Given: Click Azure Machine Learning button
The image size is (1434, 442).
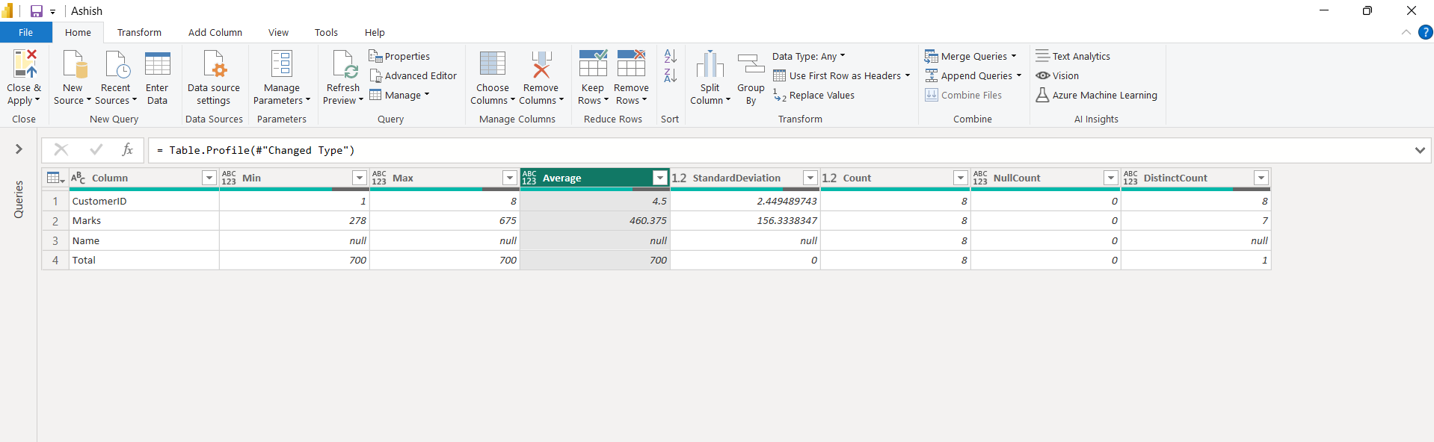Looking at the screenshot, I should point(1096,96).
